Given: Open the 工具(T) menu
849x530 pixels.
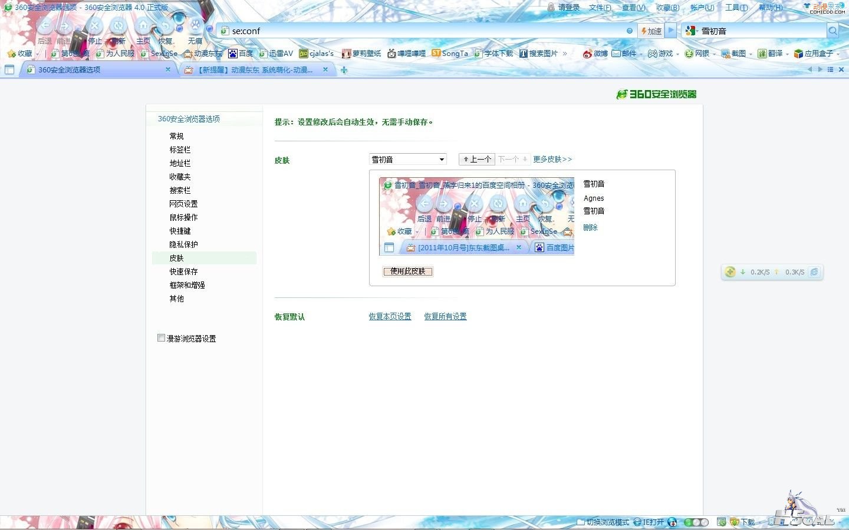Looking at the screenshot, I should [736, 8].
